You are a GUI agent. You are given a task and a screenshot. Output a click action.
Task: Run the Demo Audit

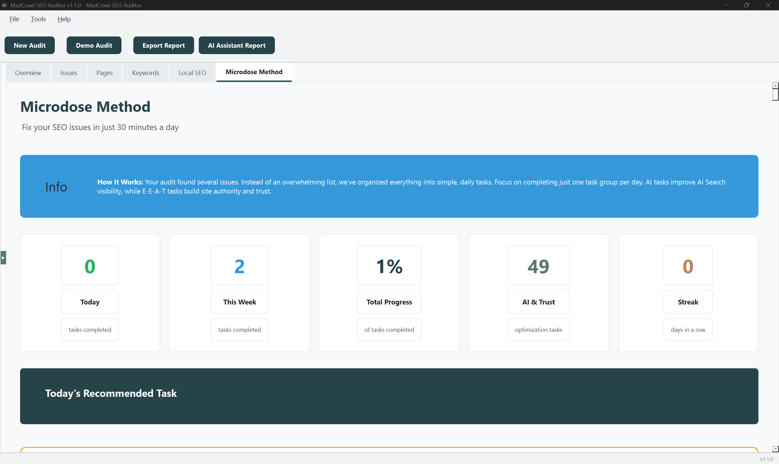(x=94, y=45)
